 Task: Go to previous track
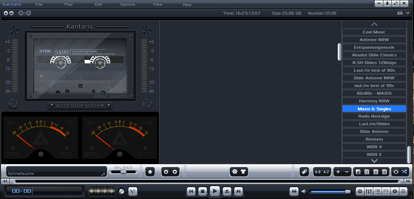[x=191, y=191]
